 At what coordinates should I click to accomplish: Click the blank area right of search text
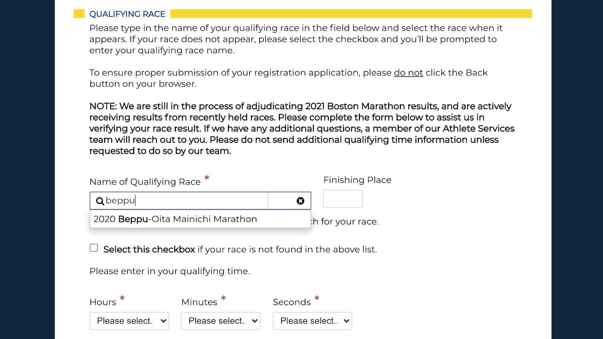click(x=202, y=201)
